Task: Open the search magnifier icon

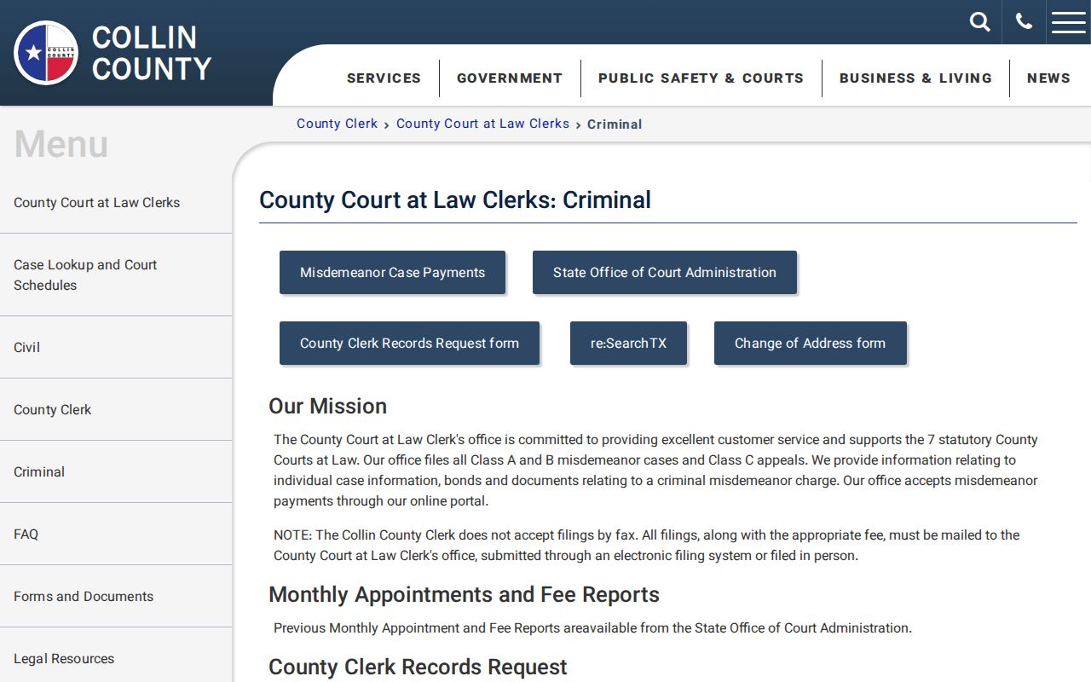Action: point(980,22)
